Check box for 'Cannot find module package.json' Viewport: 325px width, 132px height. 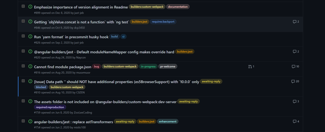(23, 66)
